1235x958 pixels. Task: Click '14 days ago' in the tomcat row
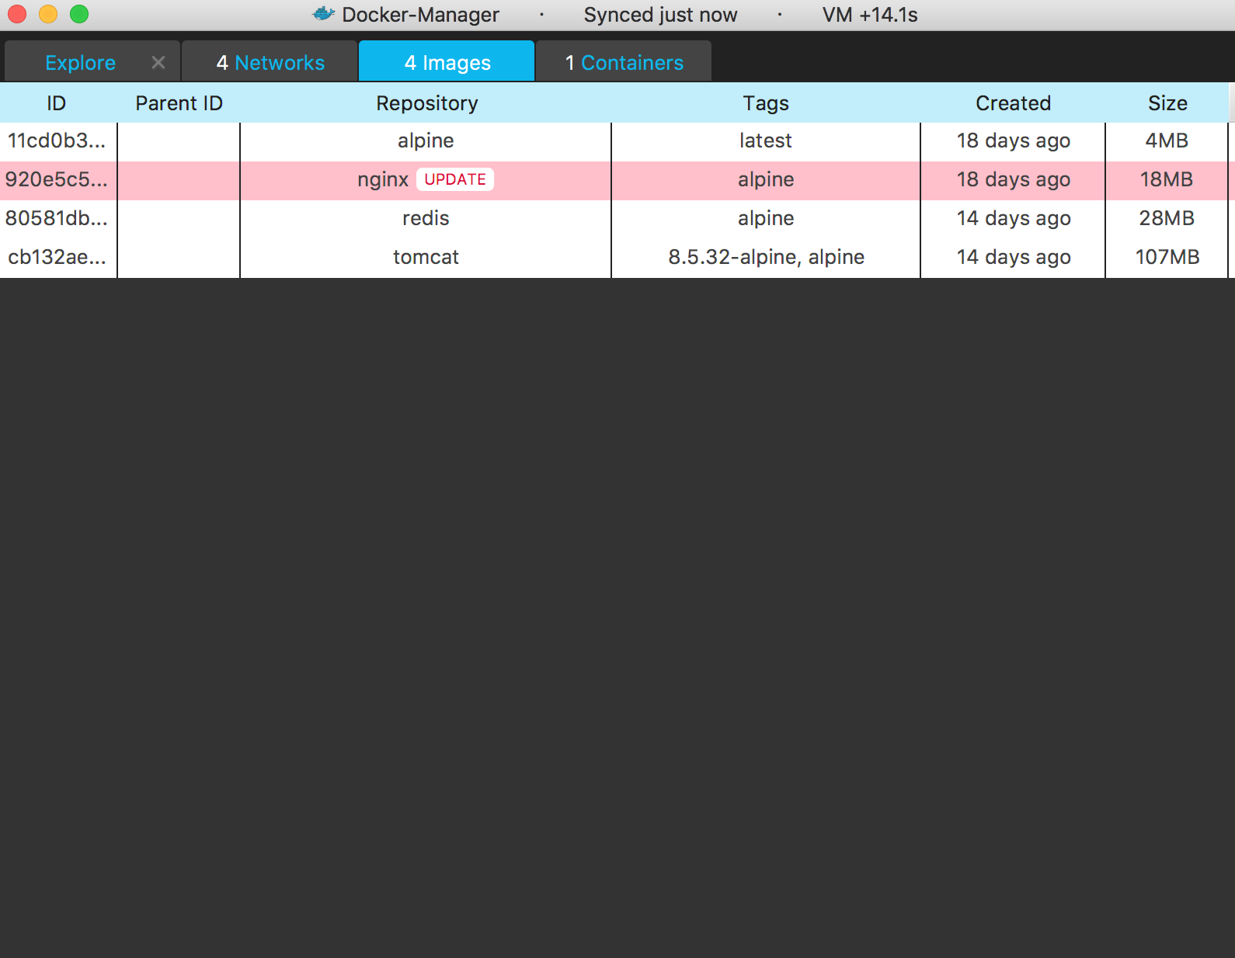1013,257
